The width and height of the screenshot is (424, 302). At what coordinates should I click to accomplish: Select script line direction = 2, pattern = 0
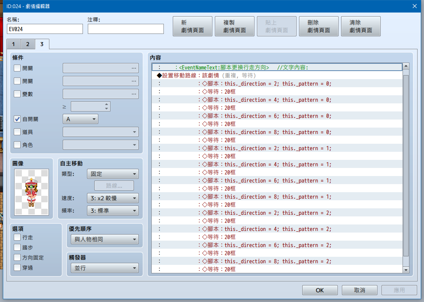pyautogui.click(x=277, y=84)
